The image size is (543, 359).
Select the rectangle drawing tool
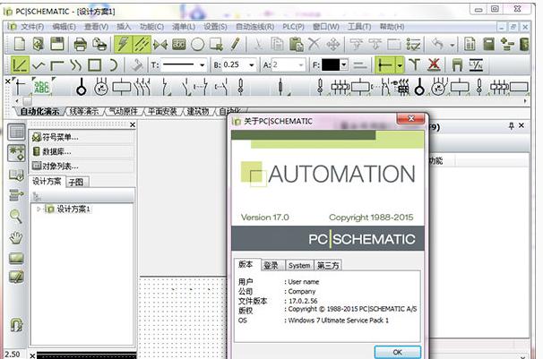click(x=95, y=65)
